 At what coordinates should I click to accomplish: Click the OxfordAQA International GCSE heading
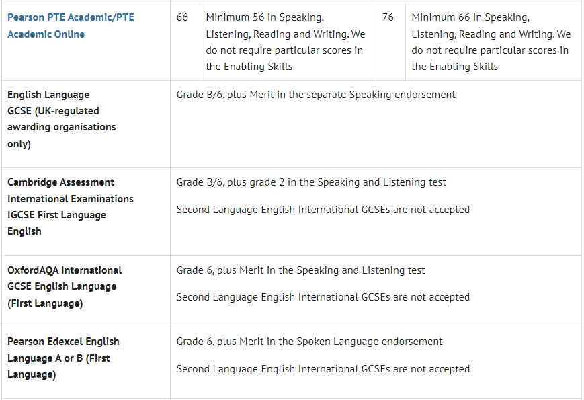pos(65,286)
